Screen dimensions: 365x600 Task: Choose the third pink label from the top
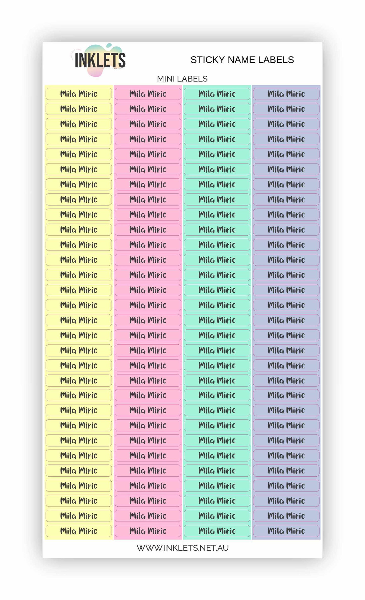pos(148,124)
